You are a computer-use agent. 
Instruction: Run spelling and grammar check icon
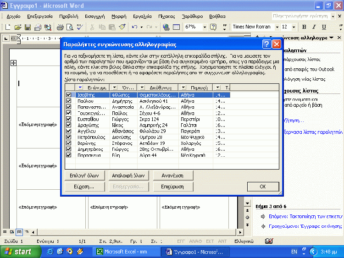pyautogui.click(x=80, y=27)
